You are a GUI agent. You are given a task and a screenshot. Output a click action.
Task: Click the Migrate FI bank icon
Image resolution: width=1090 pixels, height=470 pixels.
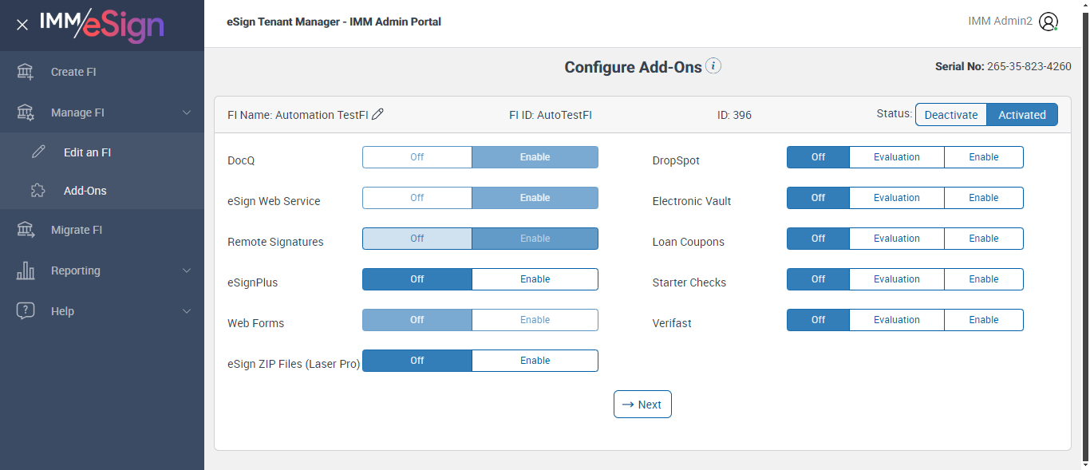(x=26, y=230)
